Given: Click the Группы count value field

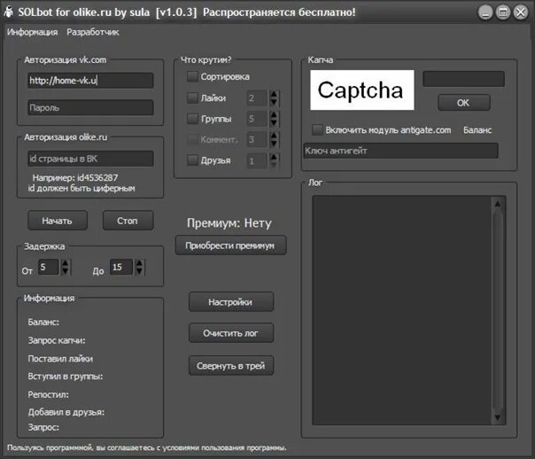Looking at the screenshot, I should tap(257, 119).
